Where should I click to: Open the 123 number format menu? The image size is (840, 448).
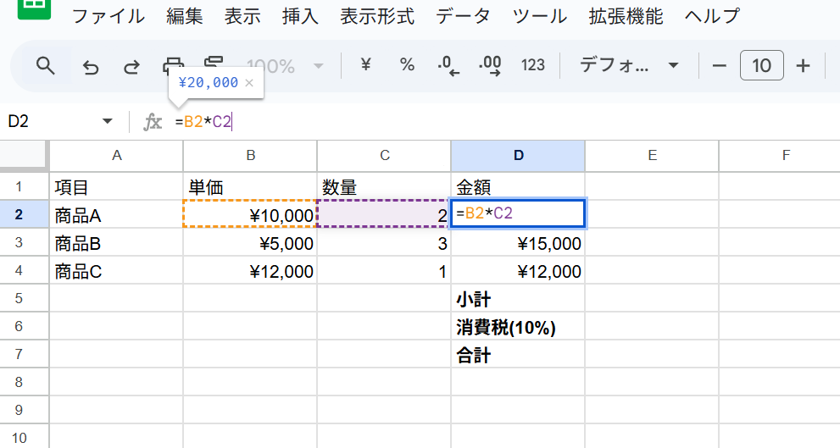tap(532, 65)
